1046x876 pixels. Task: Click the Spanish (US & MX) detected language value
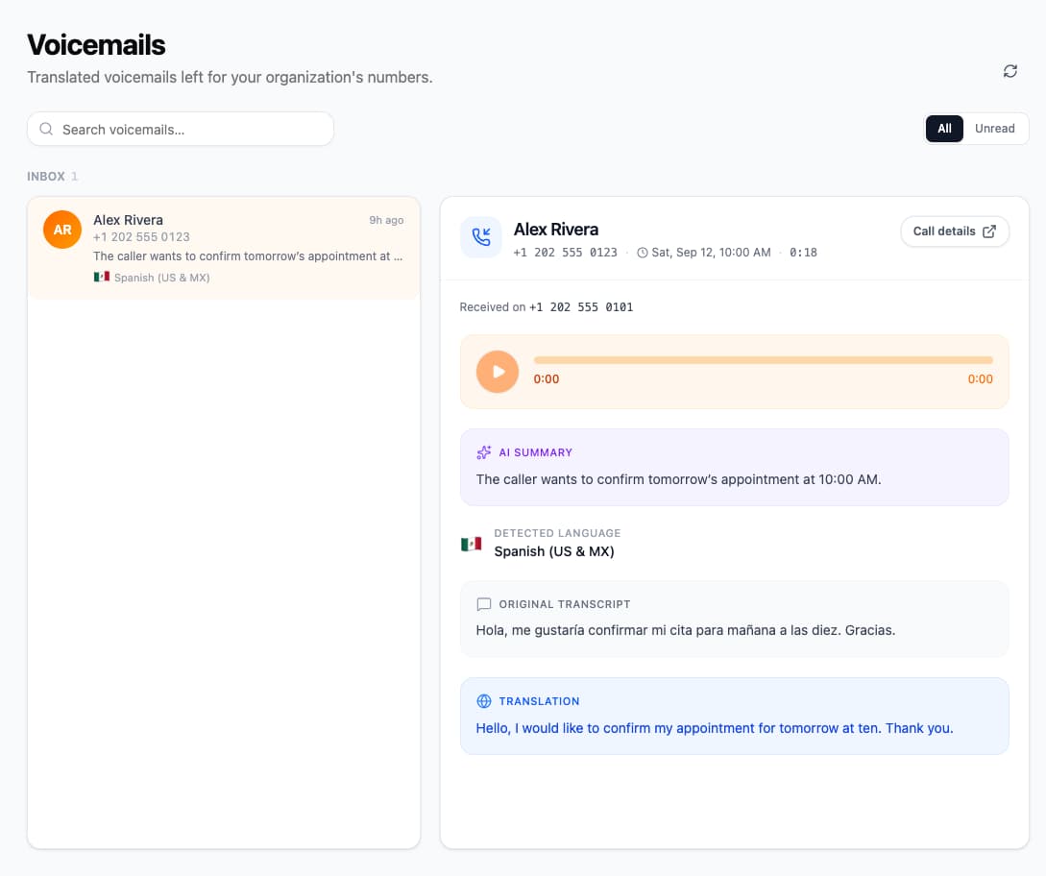click(x=553, y=551)
